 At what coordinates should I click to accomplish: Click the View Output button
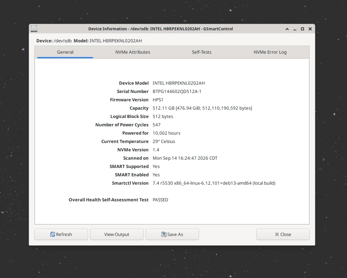coord(117,234)
